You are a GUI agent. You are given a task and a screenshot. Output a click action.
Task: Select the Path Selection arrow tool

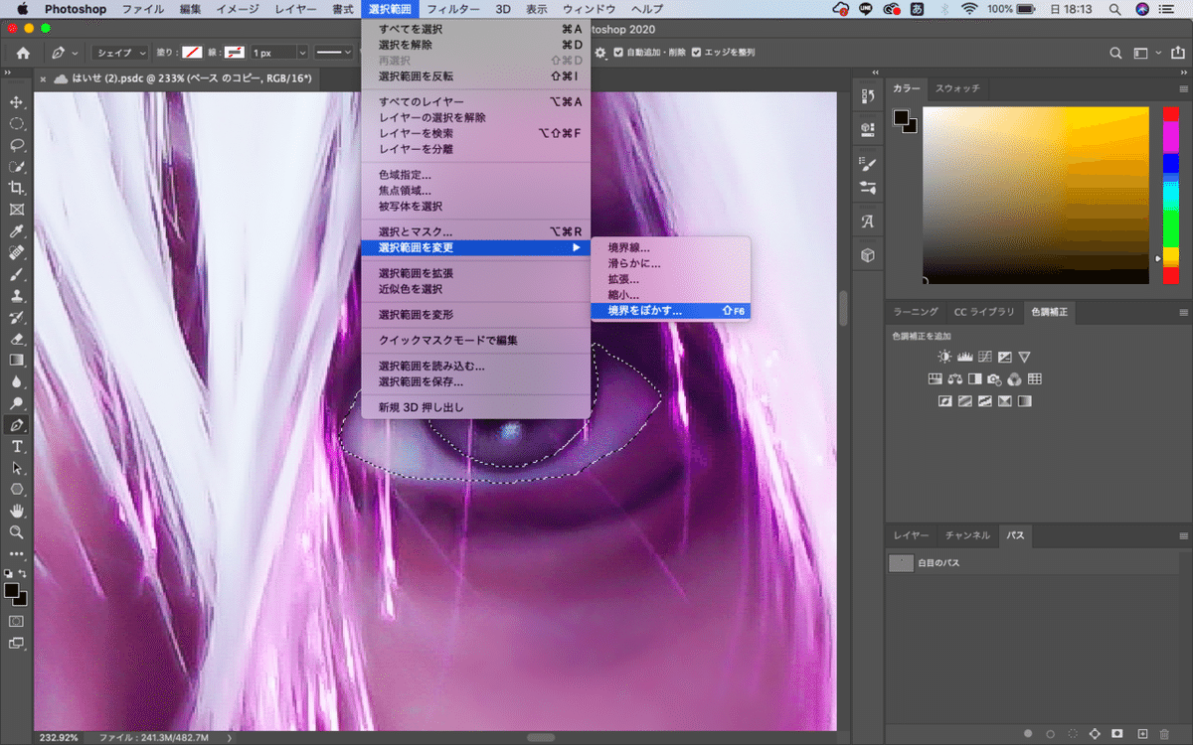point(16,468)
